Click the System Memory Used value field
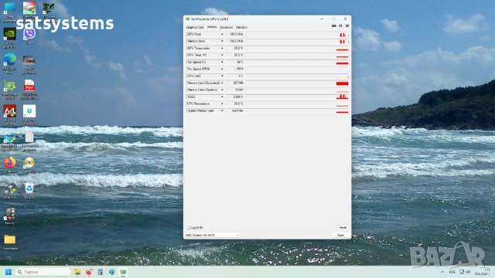Image resolution: width=495 pixels, height=278 pixels. [235, 110]
